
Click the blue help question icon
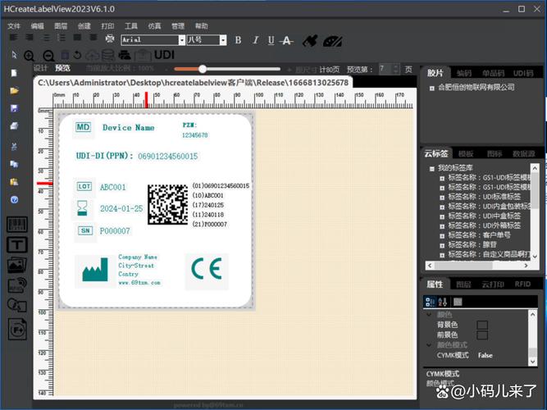tap(14, 200)
